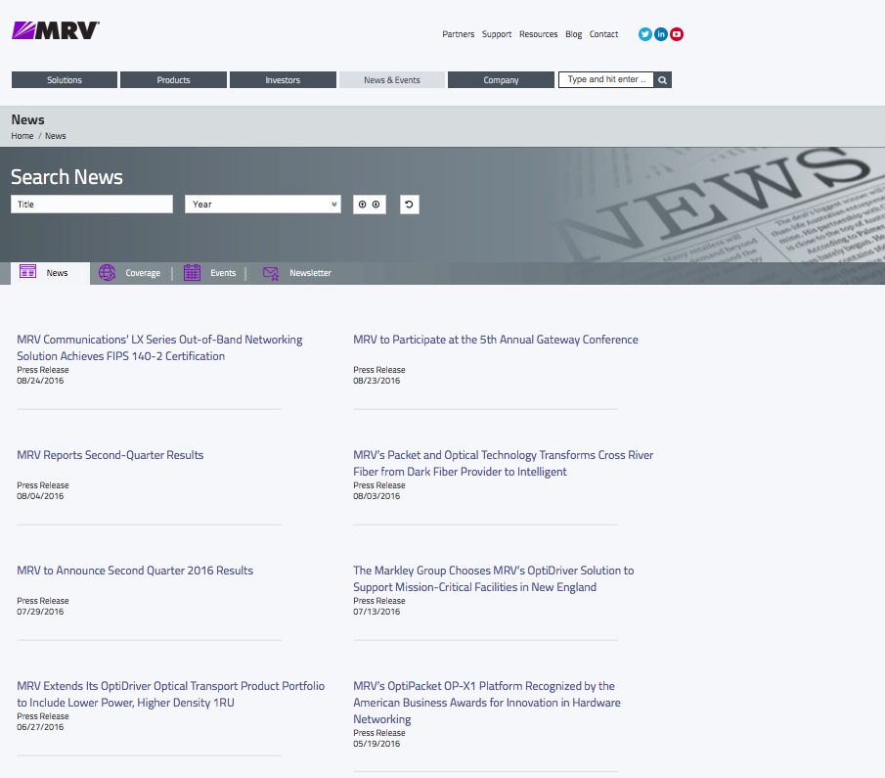
Task: Expand the Year dropdown
Action: (x=263, y=205)
